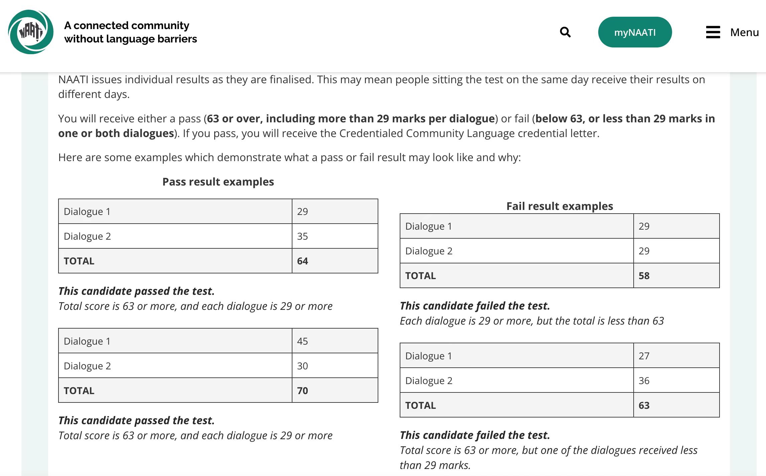766x476 pixels.
Task: Click the Dialogue 1 score 45 cell
Action: coord(335,341)
